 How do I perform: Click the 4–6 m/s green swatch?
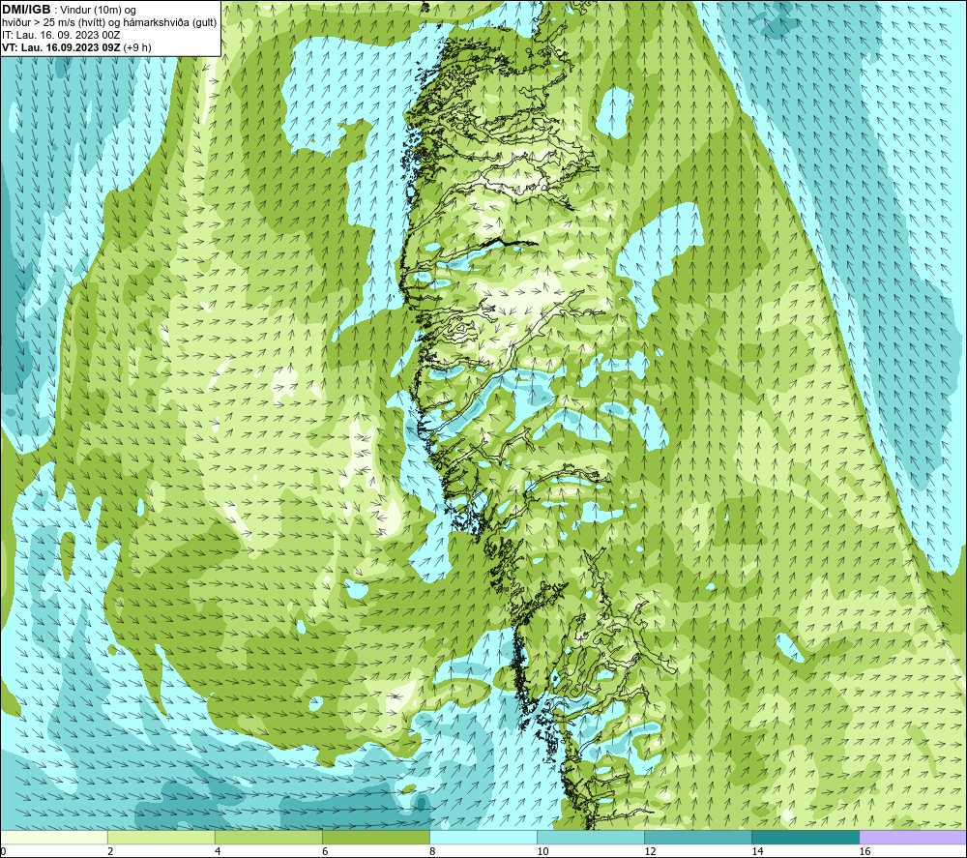[x=268, y=837]
